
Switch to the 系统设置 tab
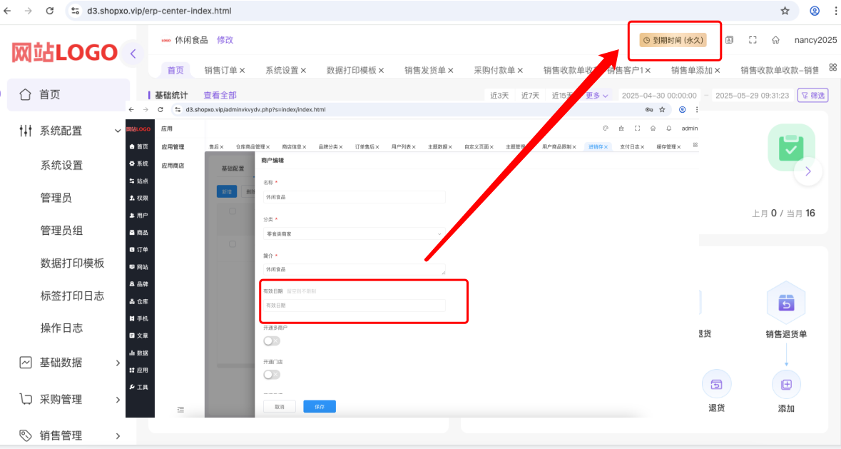(282, 70)
